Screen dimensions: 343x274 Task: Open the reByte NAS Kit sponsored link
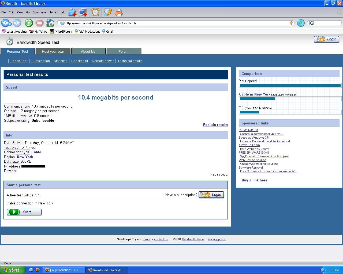coord(248,130)
